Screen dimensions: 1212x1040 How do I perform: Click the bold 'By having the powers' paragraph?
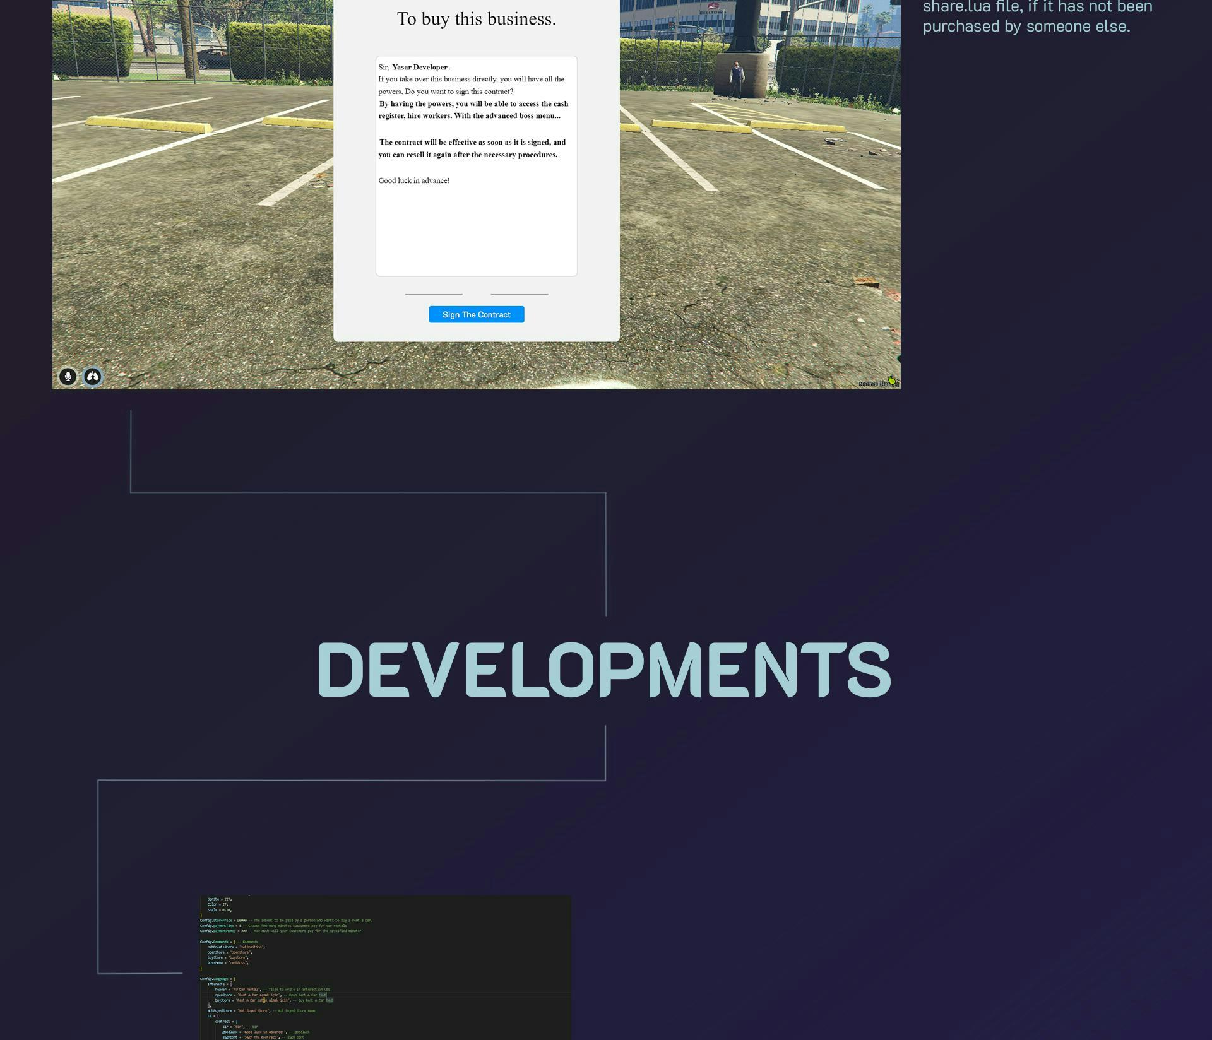[x=473, y=110]
